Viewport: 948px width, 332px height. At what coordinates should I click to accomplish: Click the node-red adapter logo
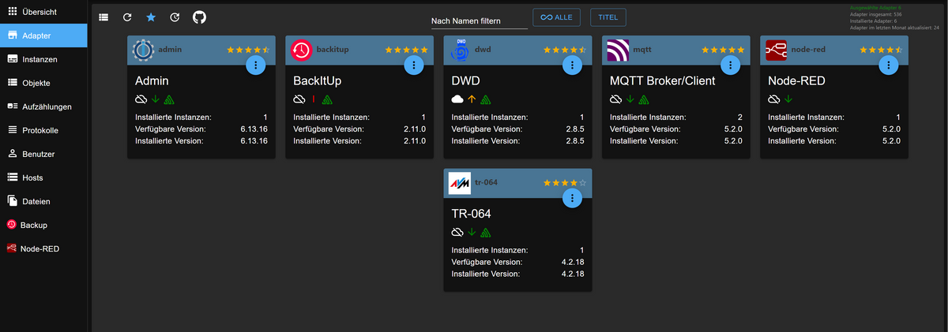[x=776, y=50]
